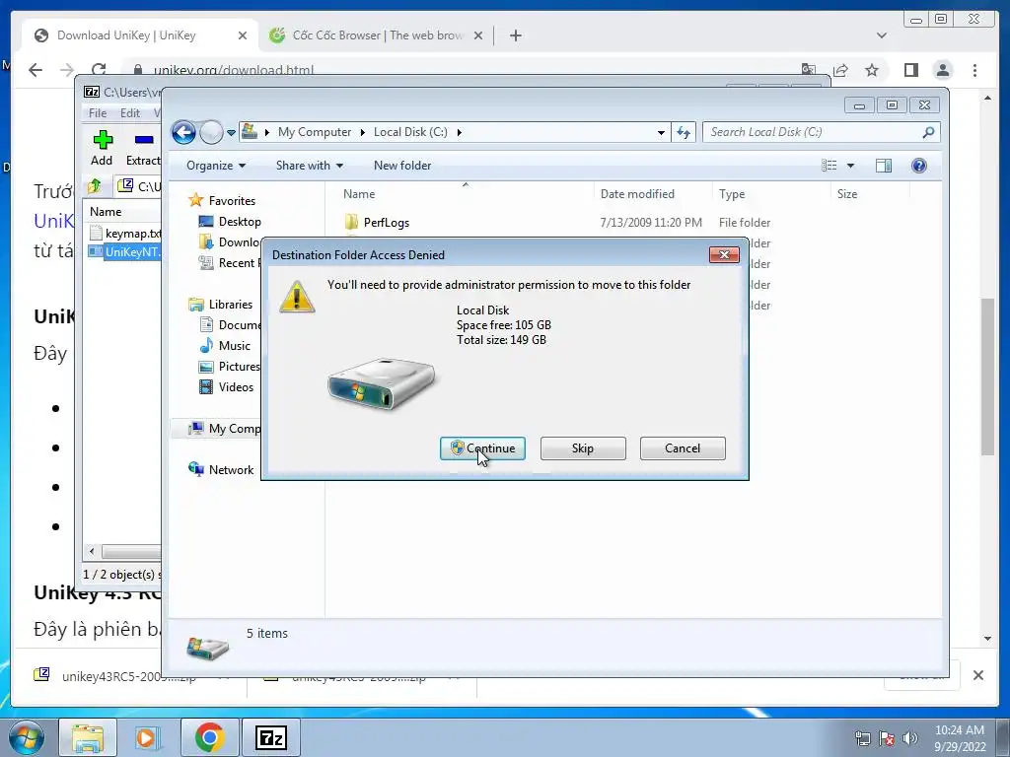Click Local Disk (C:) in the address path
Image resolution: width=1010 pixels, height=757 pixels.
coord(410,132)
